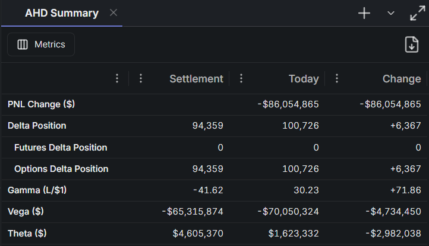Open Settlement column options menu
Screen dimensions: 429x246
point(141,78)
